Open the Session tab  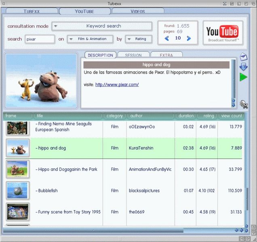[133, 55]
